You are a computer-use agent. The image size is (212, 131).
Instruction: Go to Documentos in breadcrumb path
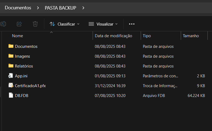point(18,8)
